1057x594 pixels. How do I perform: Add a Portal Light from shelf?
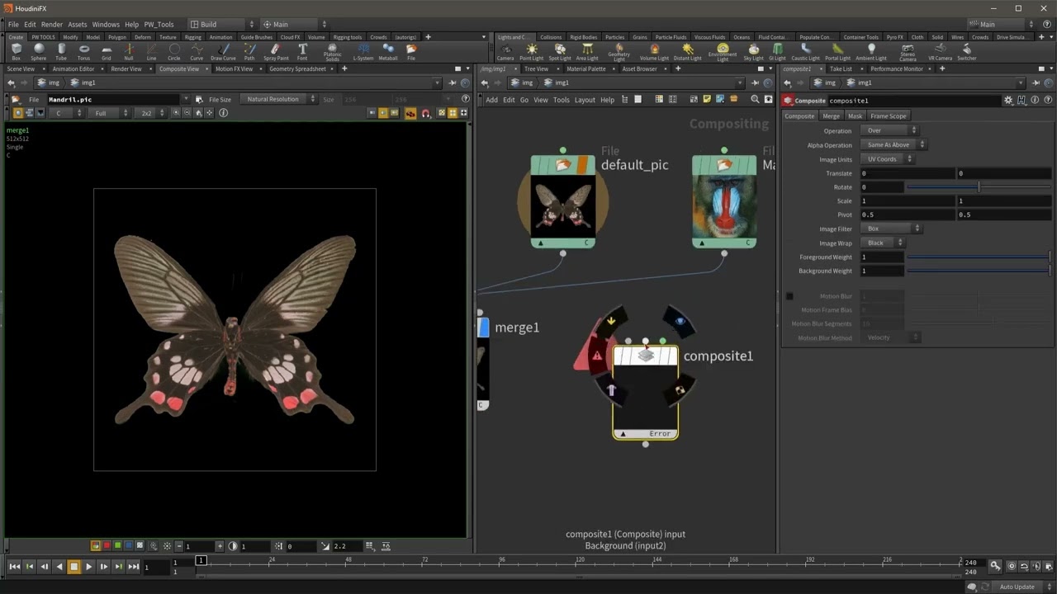[837, 52]
